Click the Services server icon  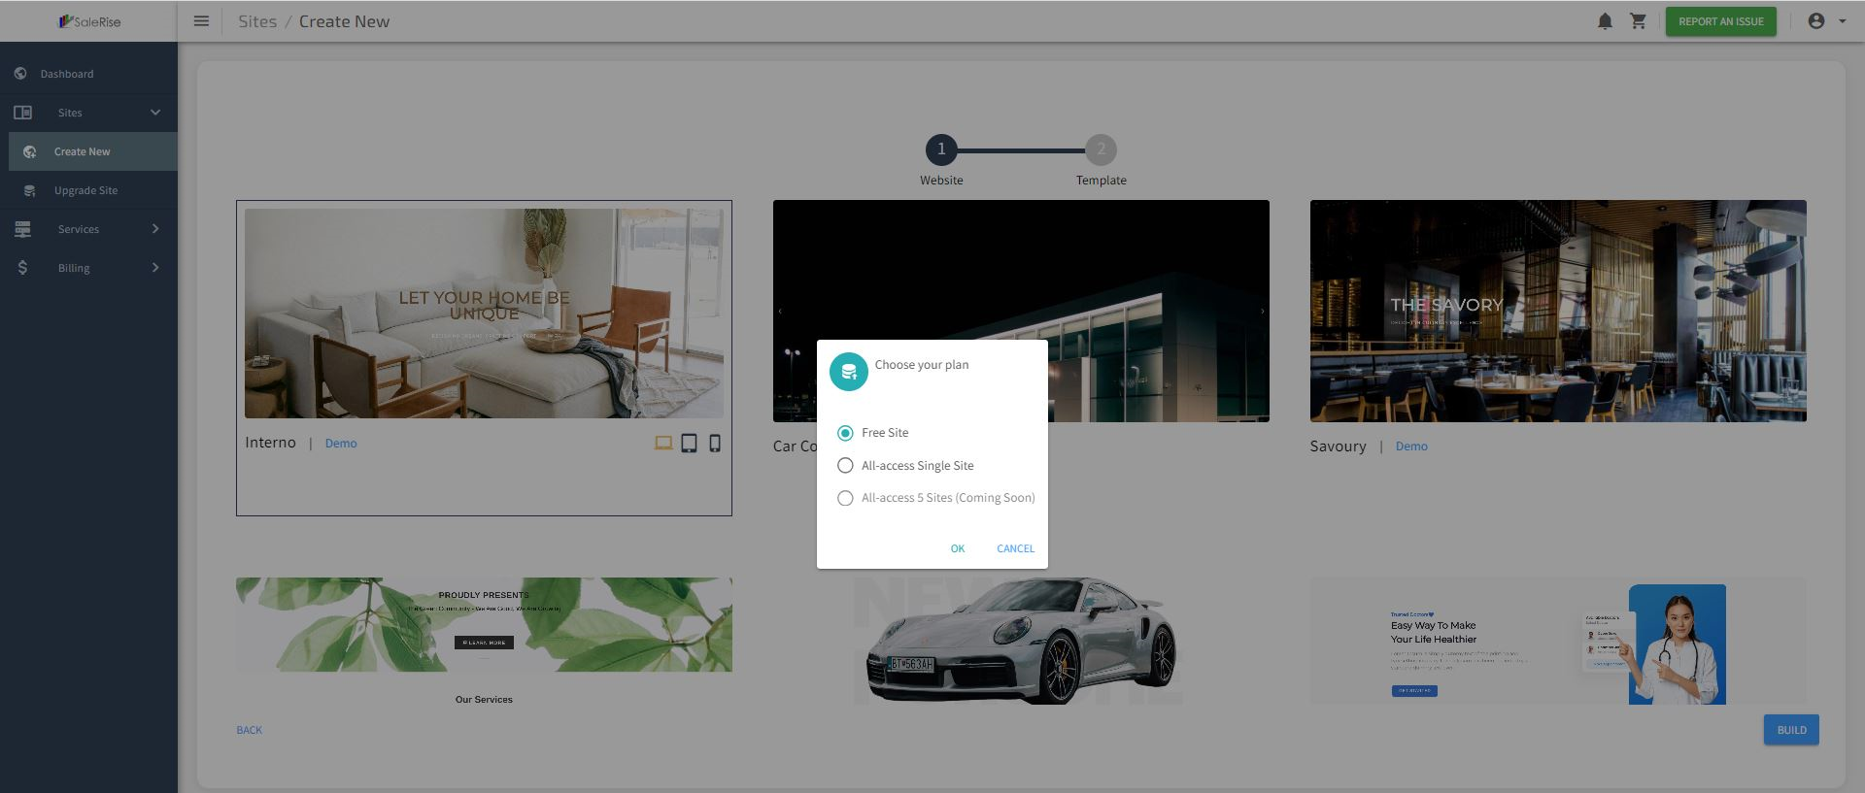[x=22, y=229]
